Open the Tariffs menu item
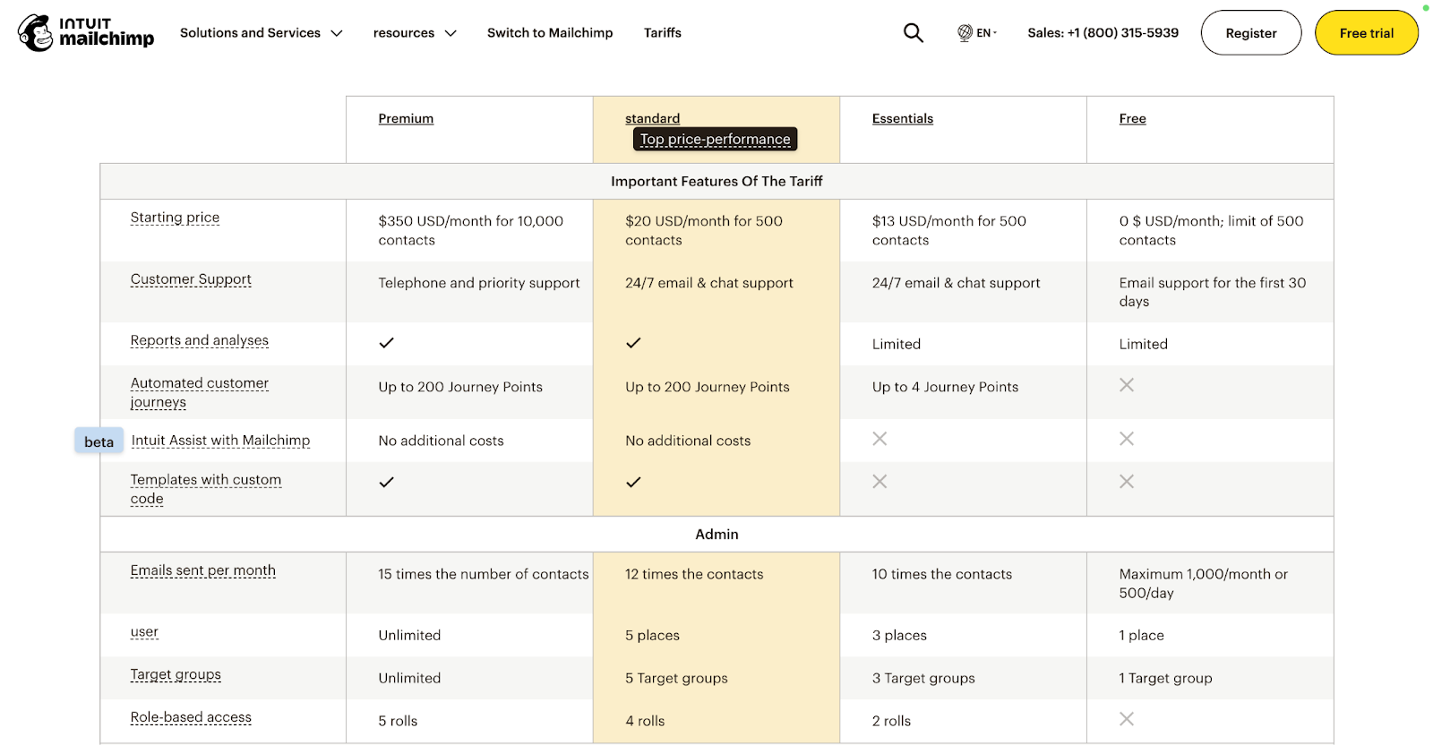 (662, 32)
